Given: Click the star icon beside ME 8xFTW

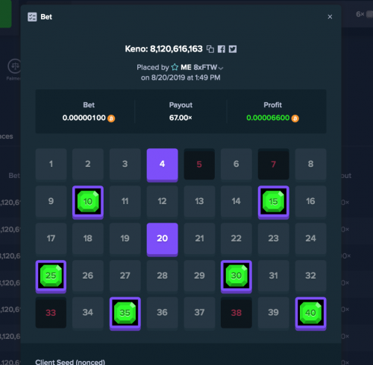Looking at the screenshot, I should click(175, 67).
